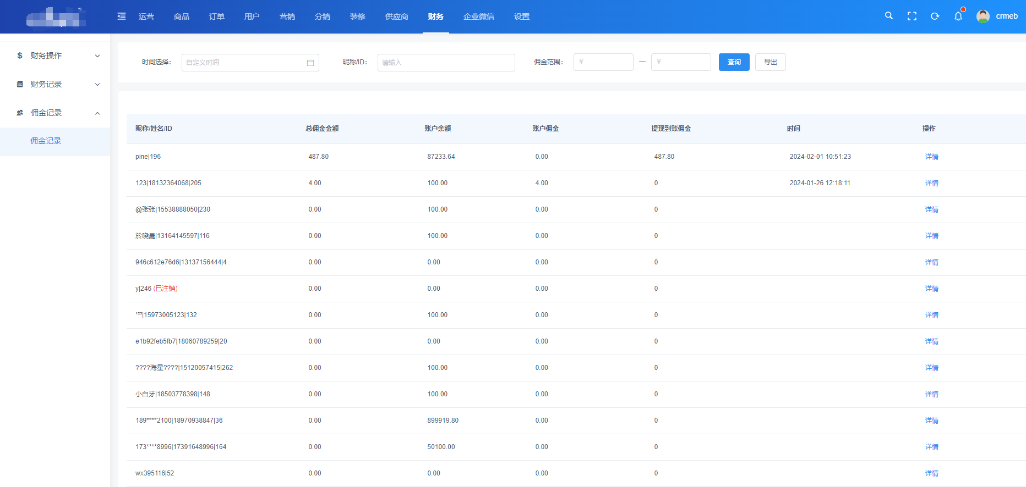Screen dimensions: 1026x487
Task: Open the 用户 top menu
Action: click(252, 16)
